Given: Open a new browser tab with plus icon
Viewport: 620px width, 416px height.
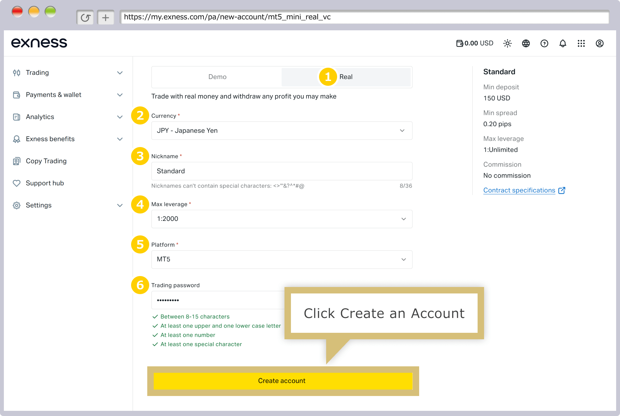Looking at the screenshot, I should click(106, 17).
